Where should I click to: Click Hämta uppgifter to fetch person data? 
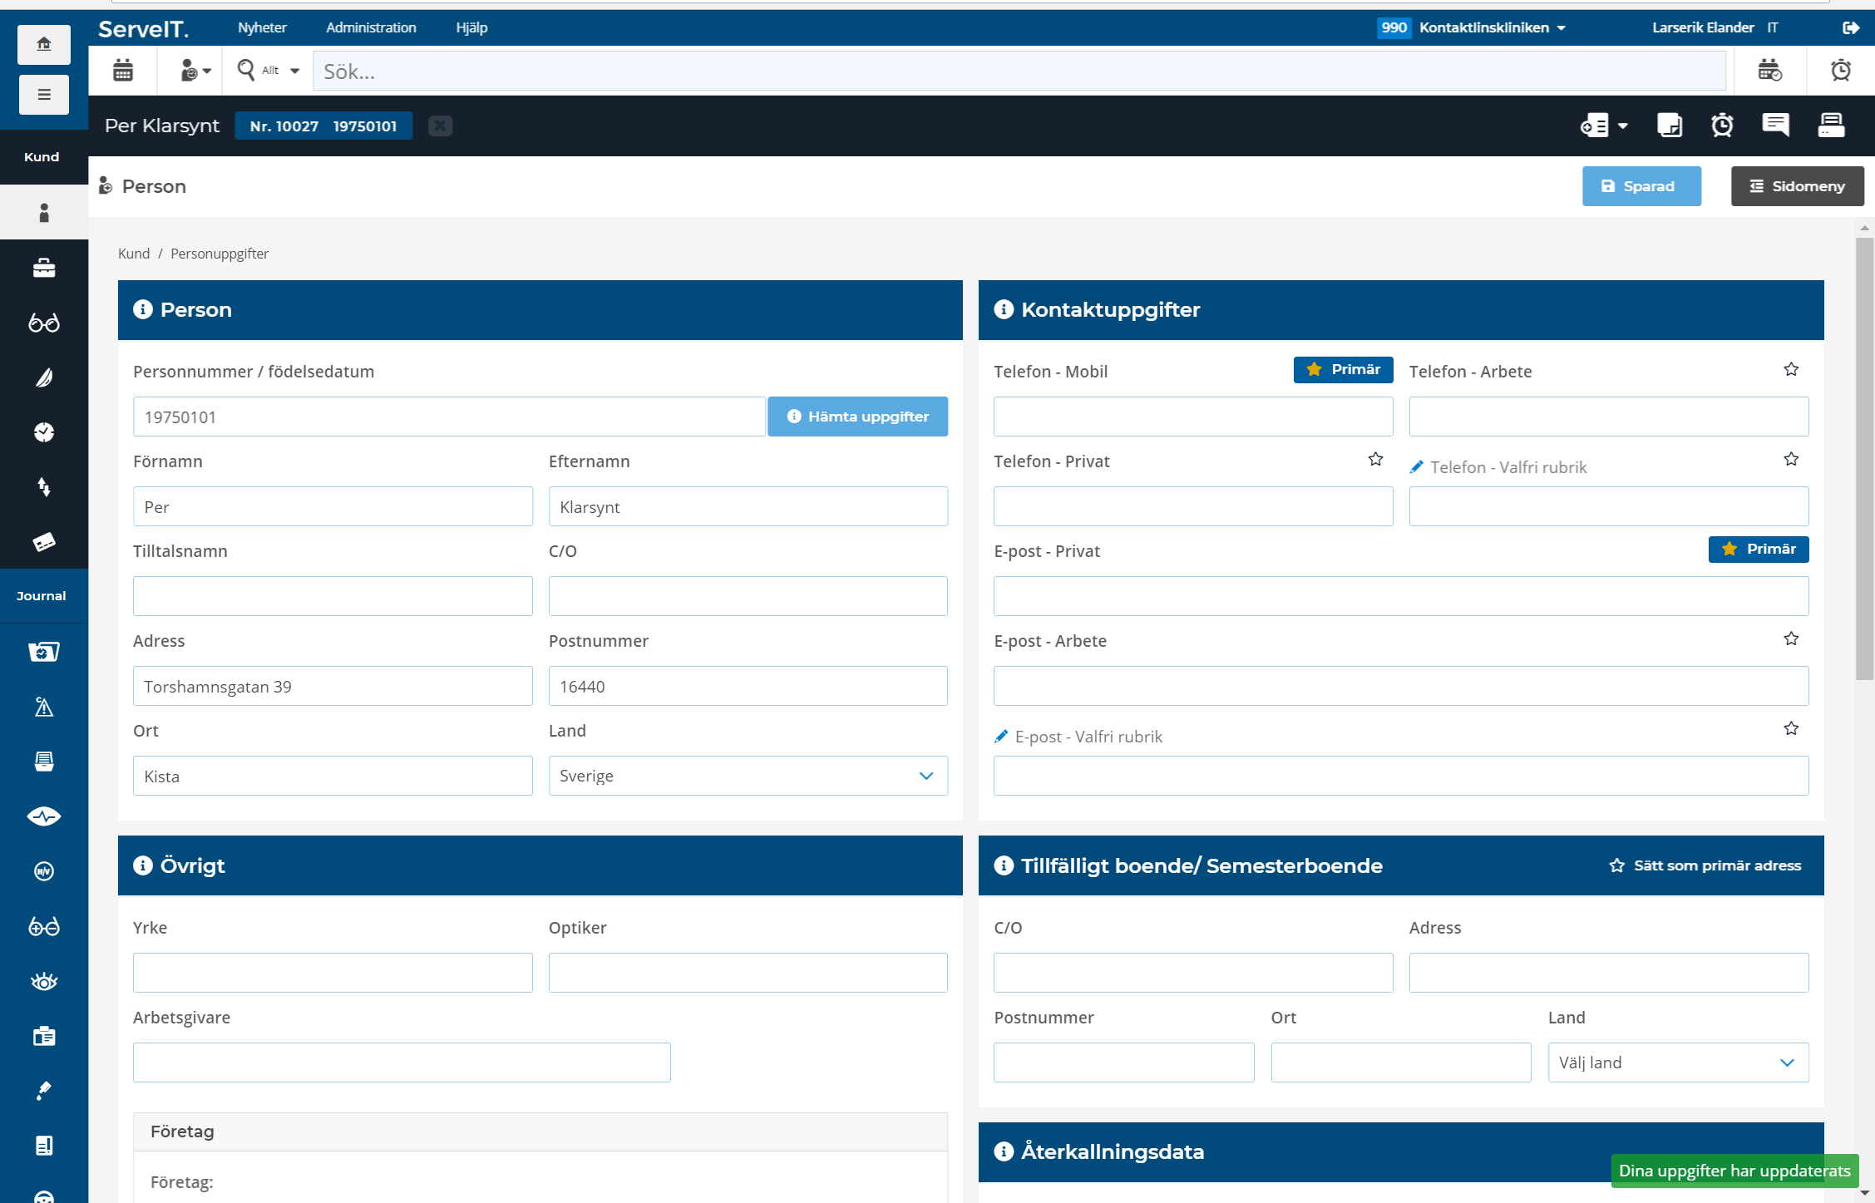point(858,417)
